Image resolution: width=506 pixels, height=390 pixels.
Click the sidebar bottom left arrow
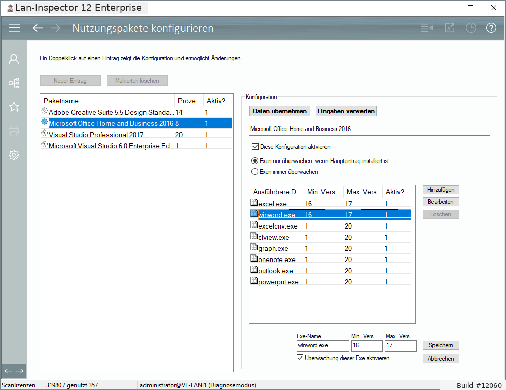pos(8,371)
